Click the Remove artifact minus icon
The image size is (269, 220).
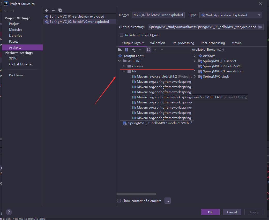53,10
